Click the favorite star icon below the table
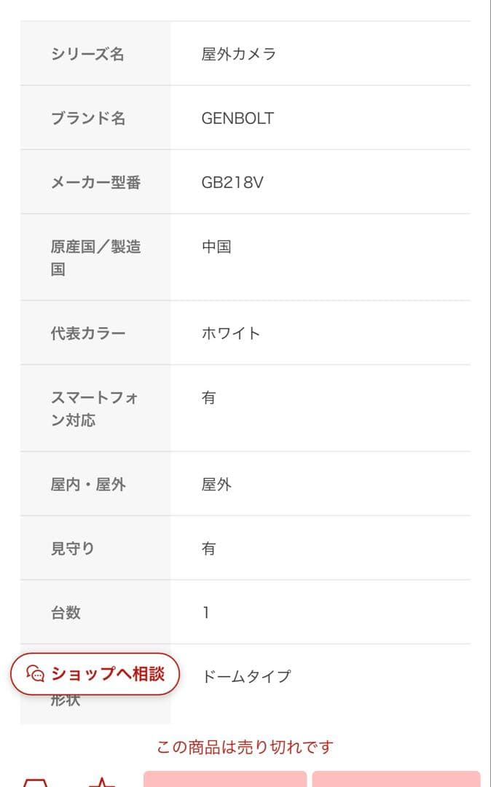491x787 pixels. click(x=103, y=781)
